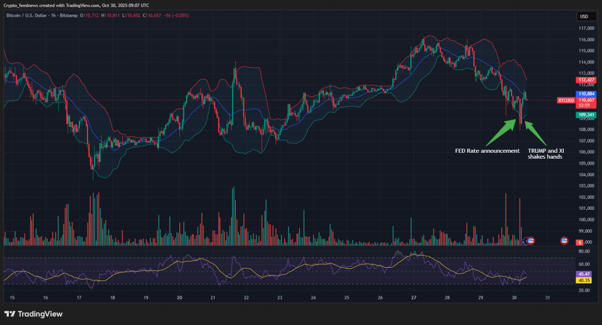Click the purple 45.47 RSI value label

pyautogui.click(x=585, y=274)
